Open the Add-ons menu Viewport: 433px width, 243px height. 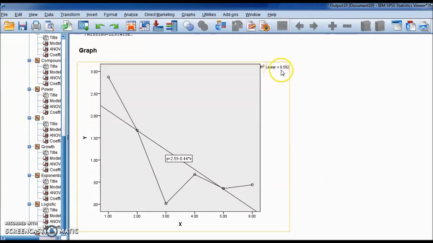[x=230, y=15]
